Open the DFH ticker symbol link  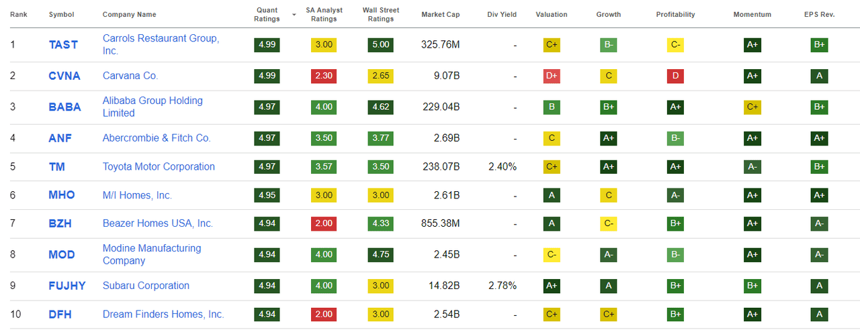(60, 314)
